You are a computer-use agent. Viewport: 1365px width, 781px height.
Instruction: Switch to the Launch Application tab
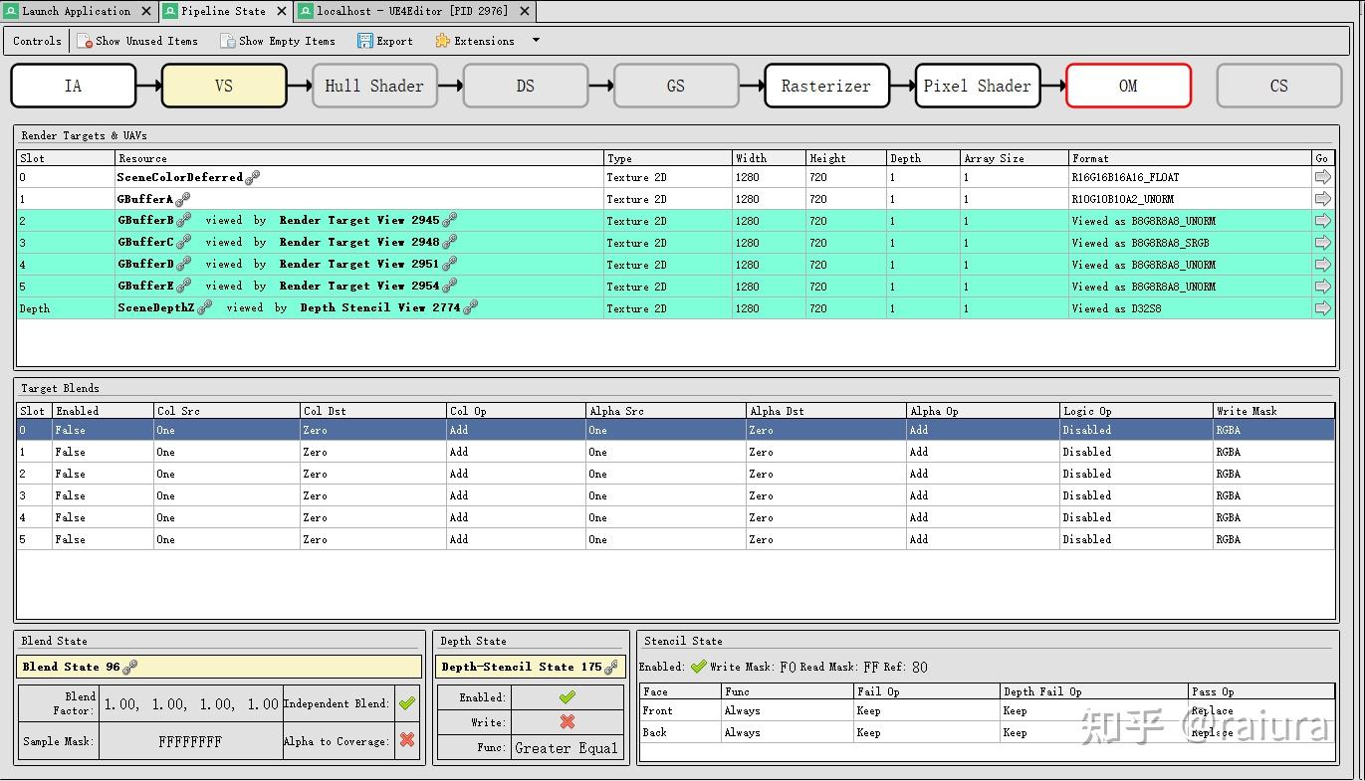coord(76,11)
